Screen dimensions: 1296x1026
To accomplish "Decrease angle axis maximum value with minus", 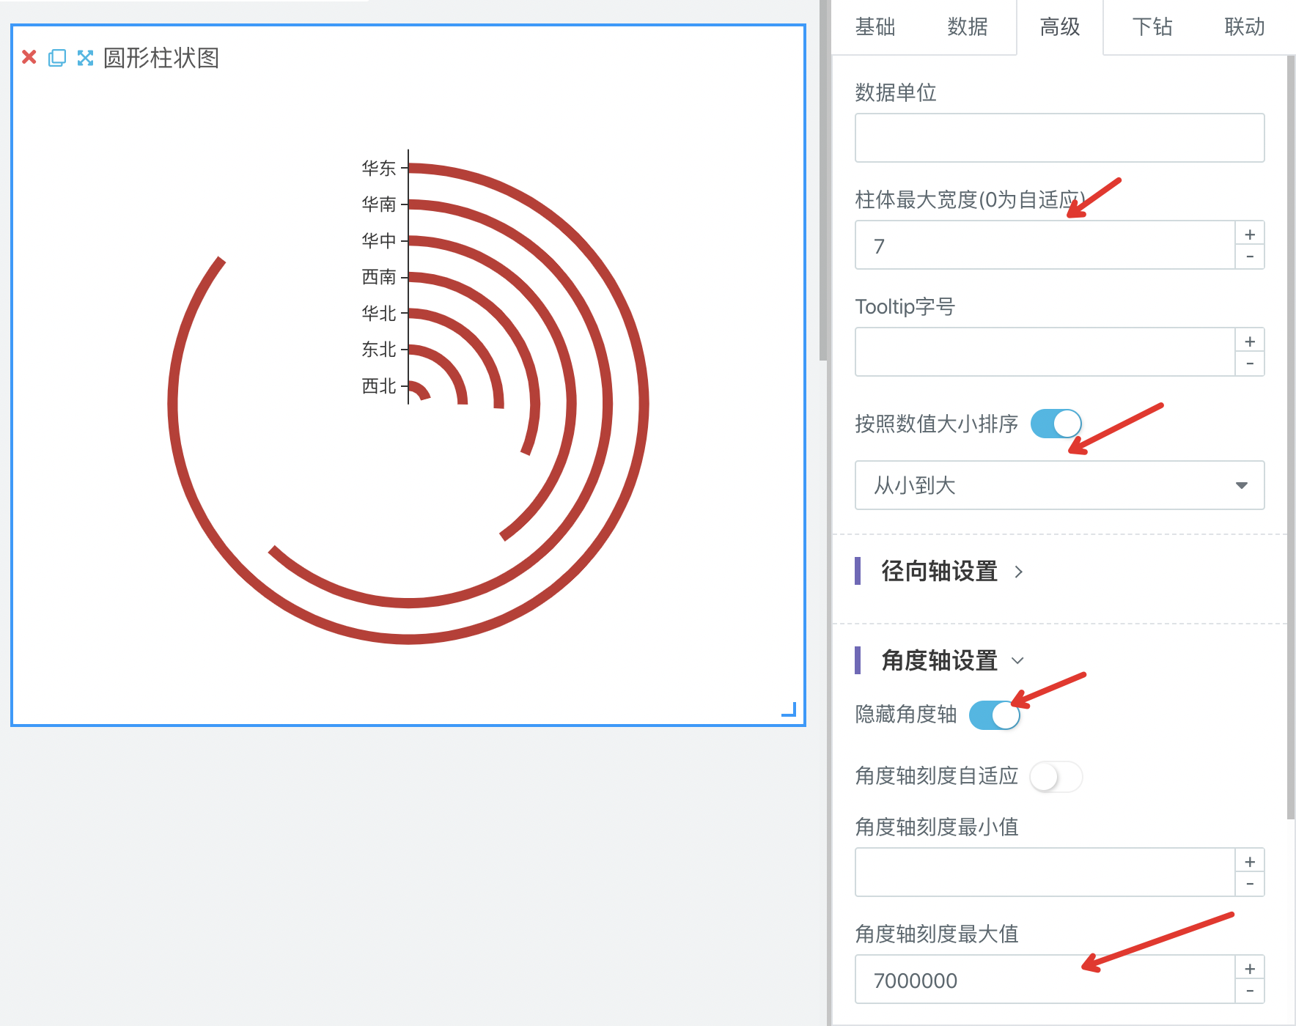I will (x=1250, y=992).
